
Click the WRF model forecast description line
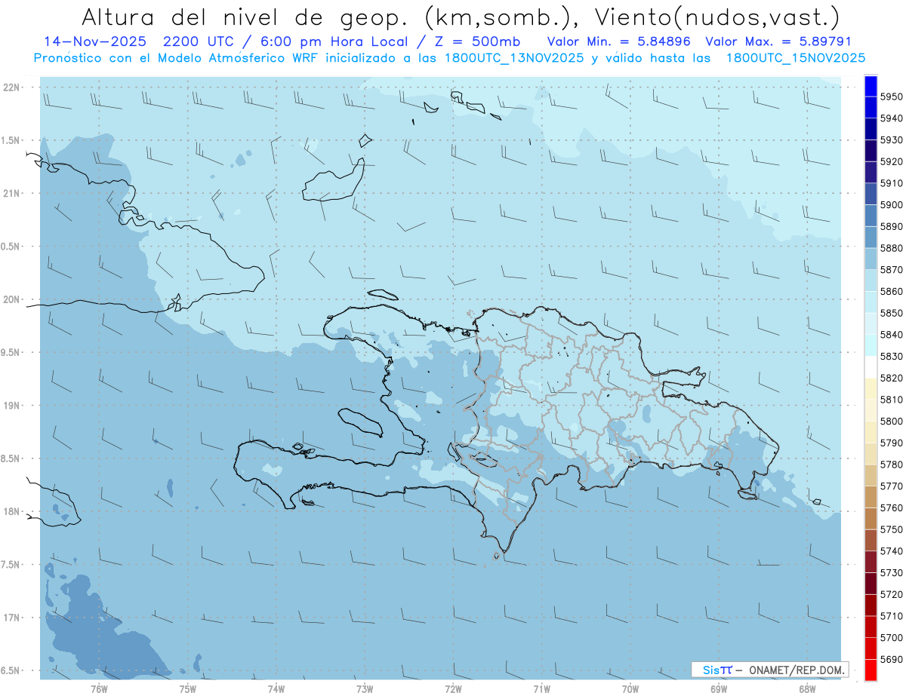(x=449, y=58)
